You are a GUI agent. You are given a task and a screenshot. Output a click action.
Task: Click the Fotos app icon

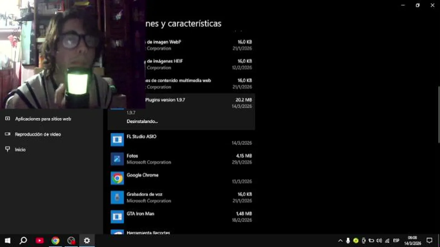(117, 159)
